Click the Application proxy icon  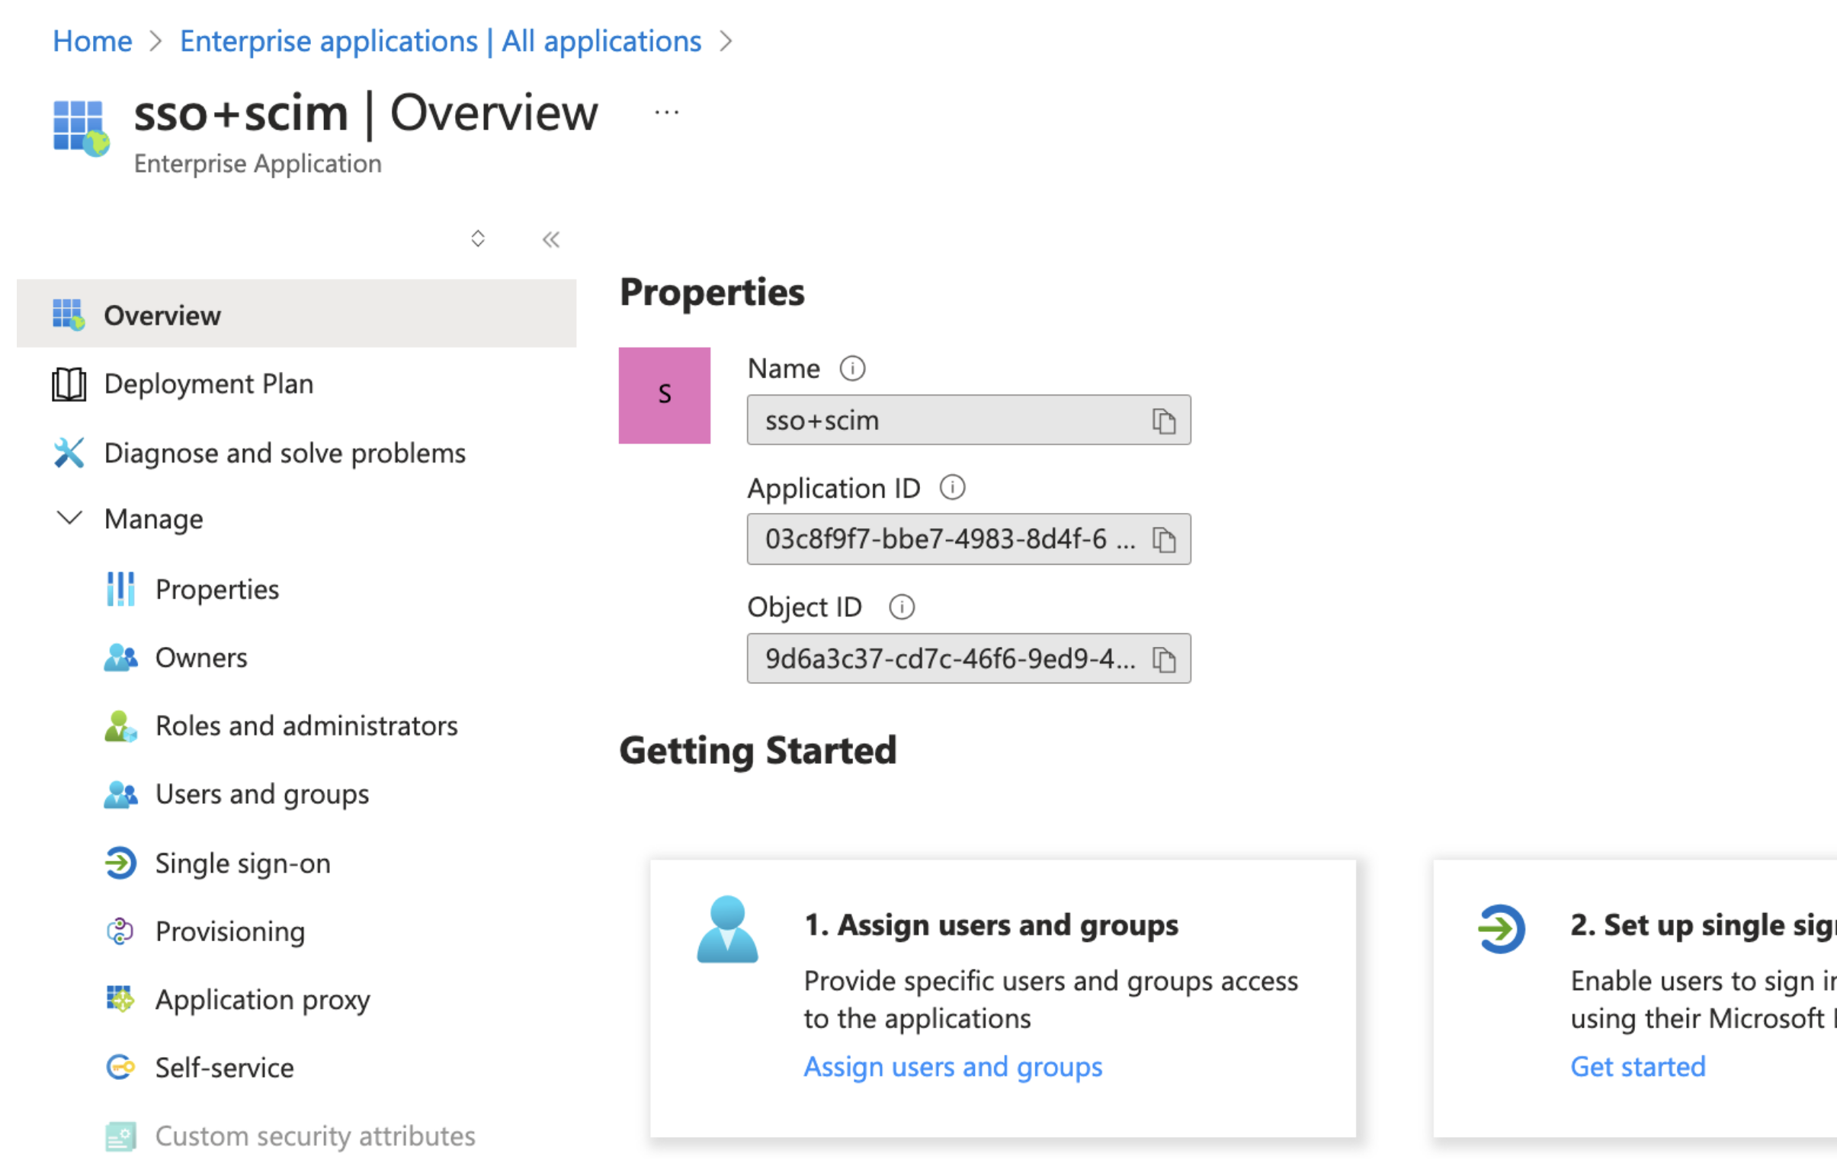tap(120, 999)
